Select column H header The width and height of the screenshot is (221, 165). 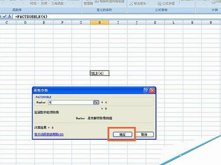(99, 22)
